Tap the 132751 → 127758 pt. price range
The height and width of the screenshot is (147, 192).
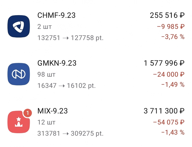70,38
